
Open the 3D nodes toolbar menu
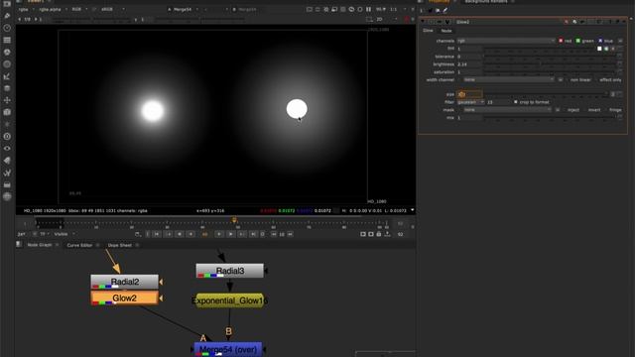click(7, 112)
